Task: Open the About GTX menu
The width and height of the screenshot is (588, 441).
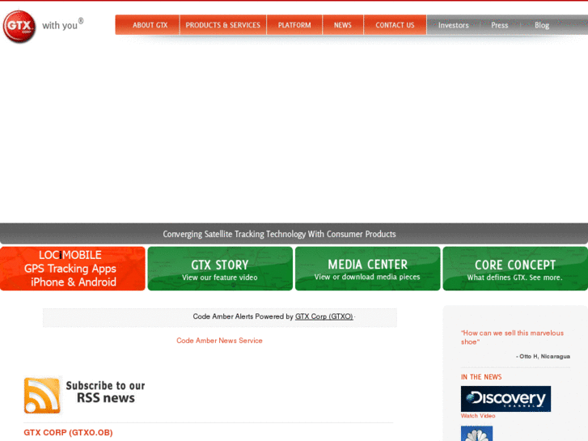Action: point(148,25)
